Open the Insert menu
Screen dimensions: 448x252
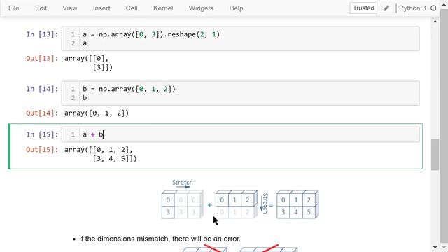click(101, 8)
